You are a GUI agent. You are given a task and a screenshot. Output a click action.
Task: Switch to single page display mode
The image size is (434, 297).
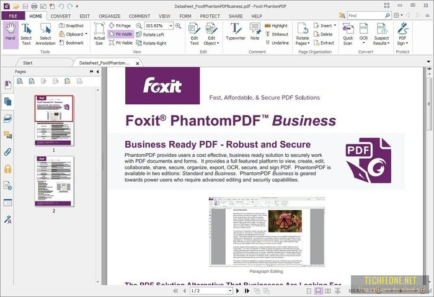pos(309,291)
